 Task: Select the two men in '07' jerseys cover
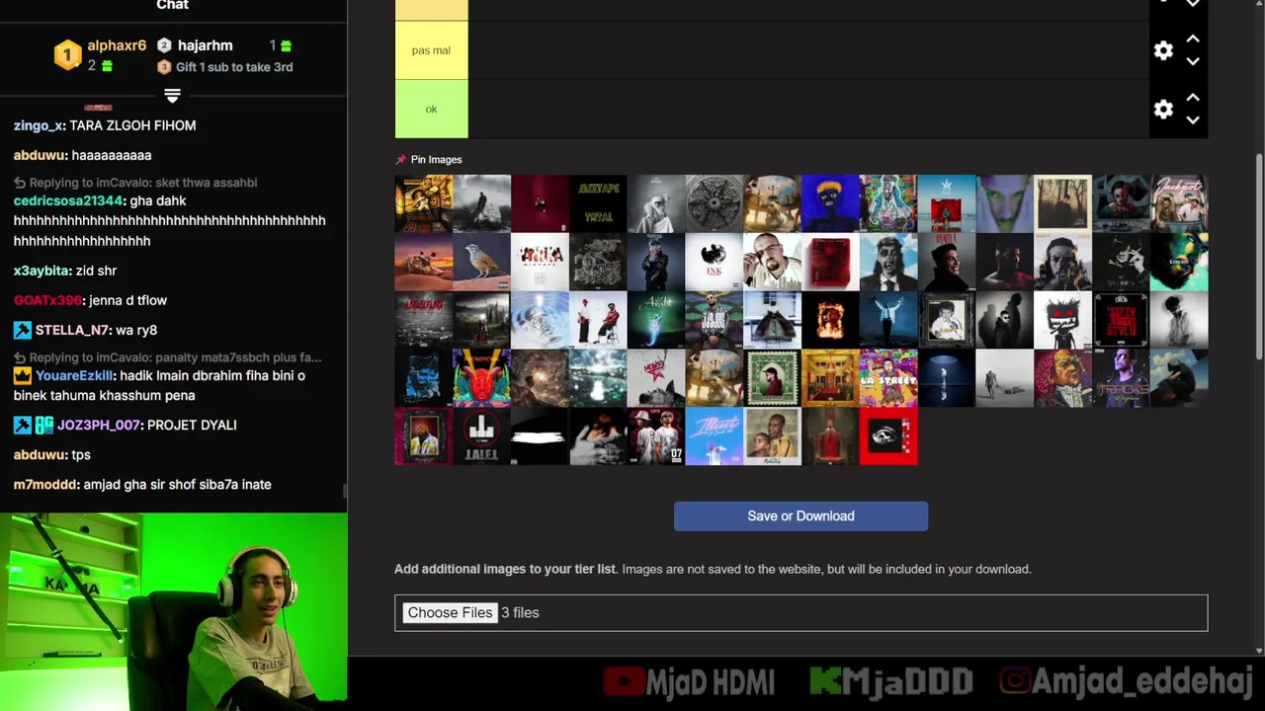pyautogui.click(x=656, y=436)
